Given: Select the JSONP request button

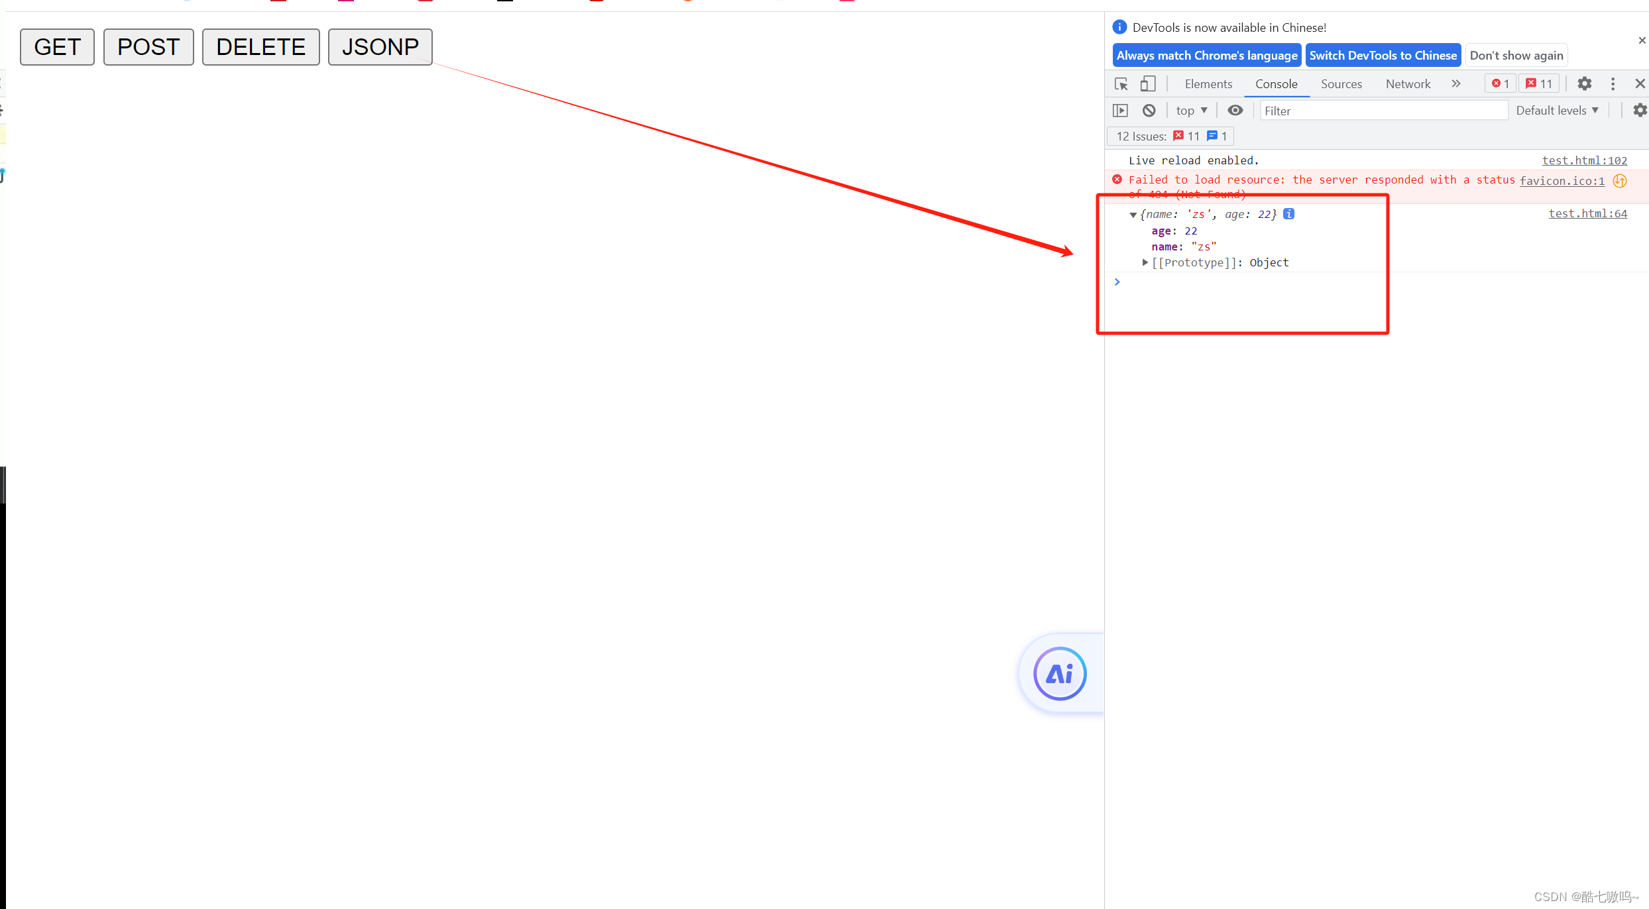Looking at the screenshot, I should pos(380,46).
